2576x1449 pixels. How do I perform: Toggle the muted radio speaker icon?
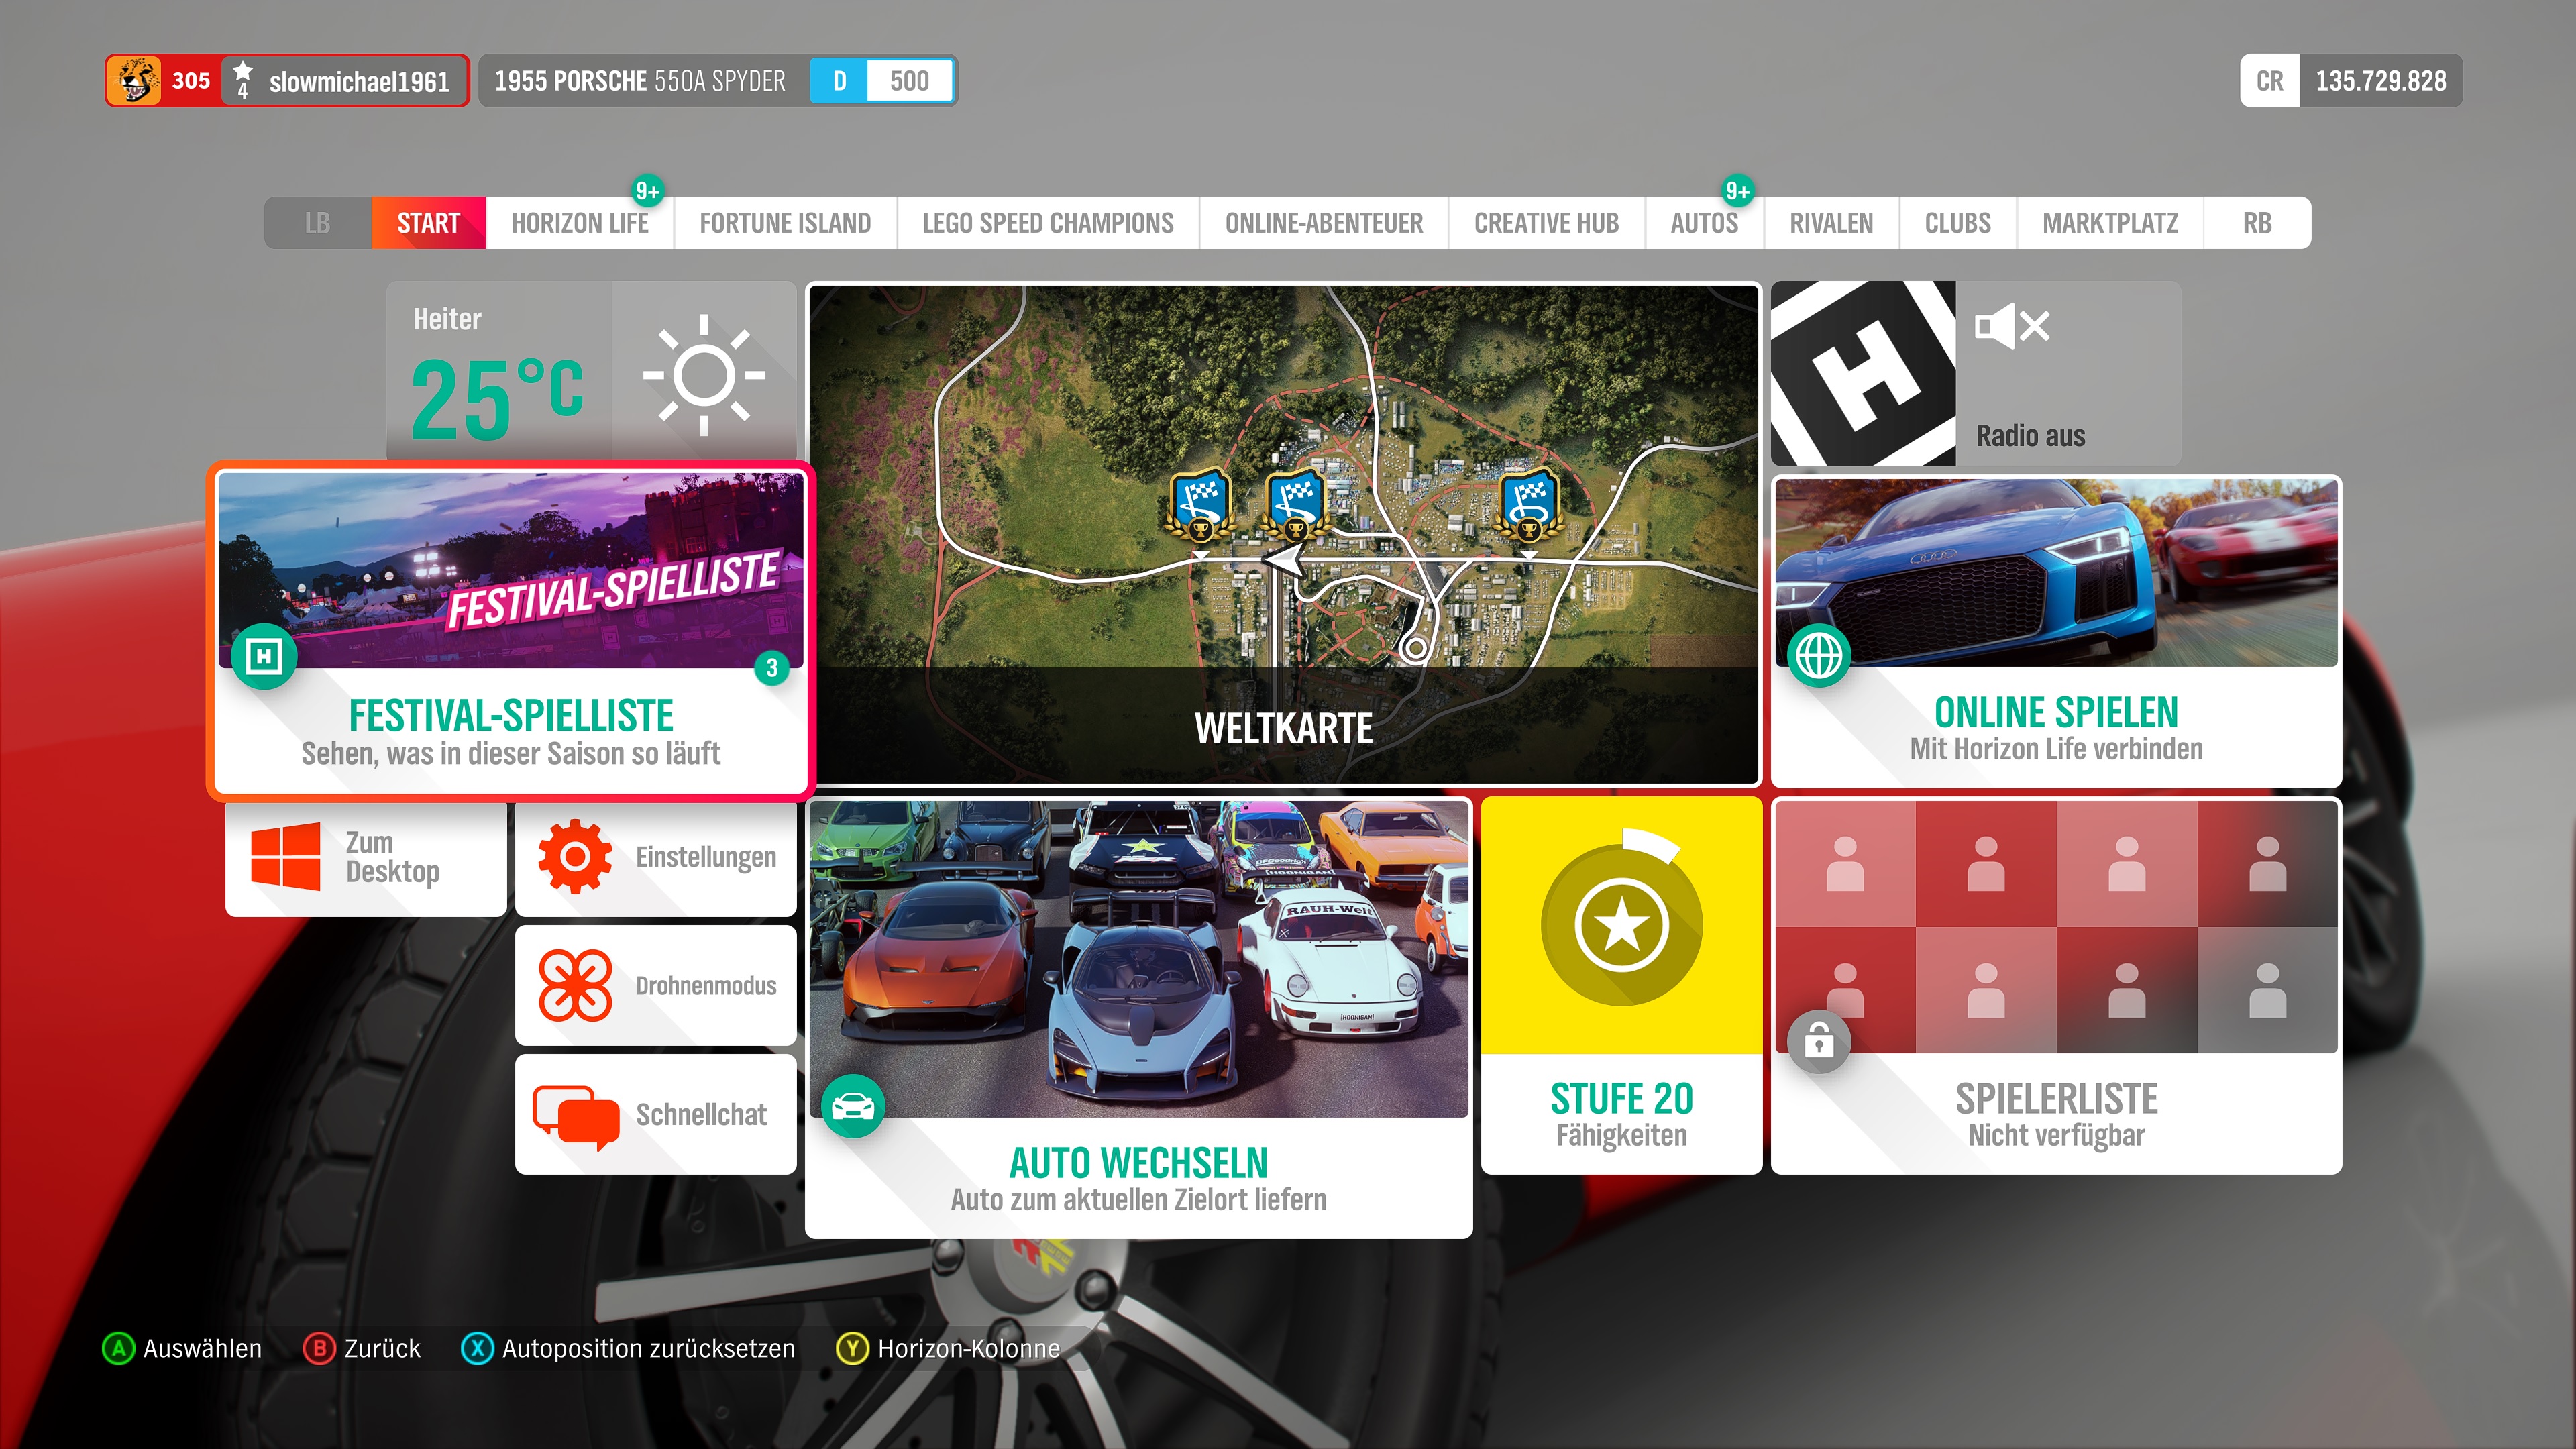[x=2012, y=326]
